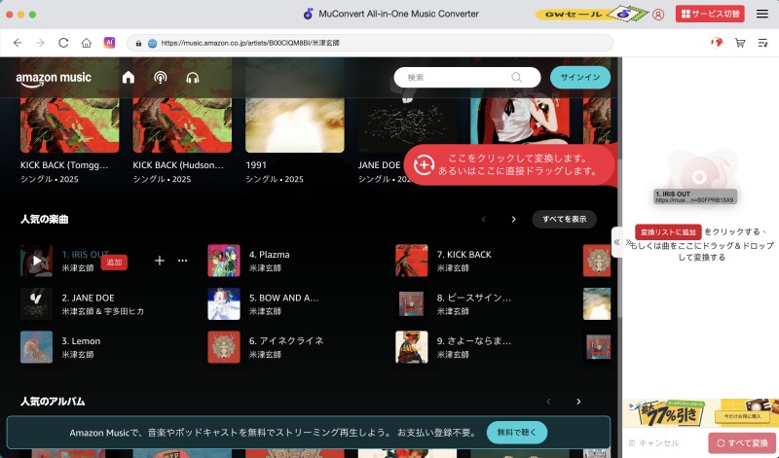Click the Lemon album thumbnail
This screenshot has height=458, width=779.
tap(36, 347)
